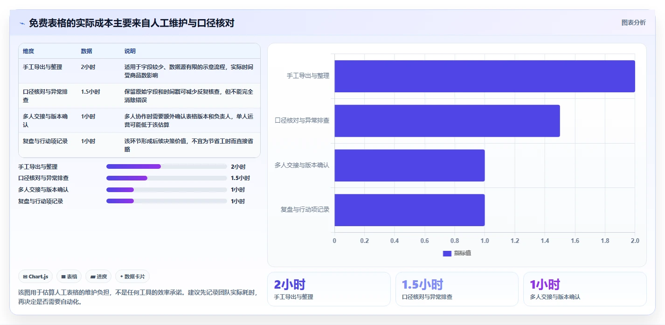
Task: Click the 2小时 value in the table
Action: [88, 67]
